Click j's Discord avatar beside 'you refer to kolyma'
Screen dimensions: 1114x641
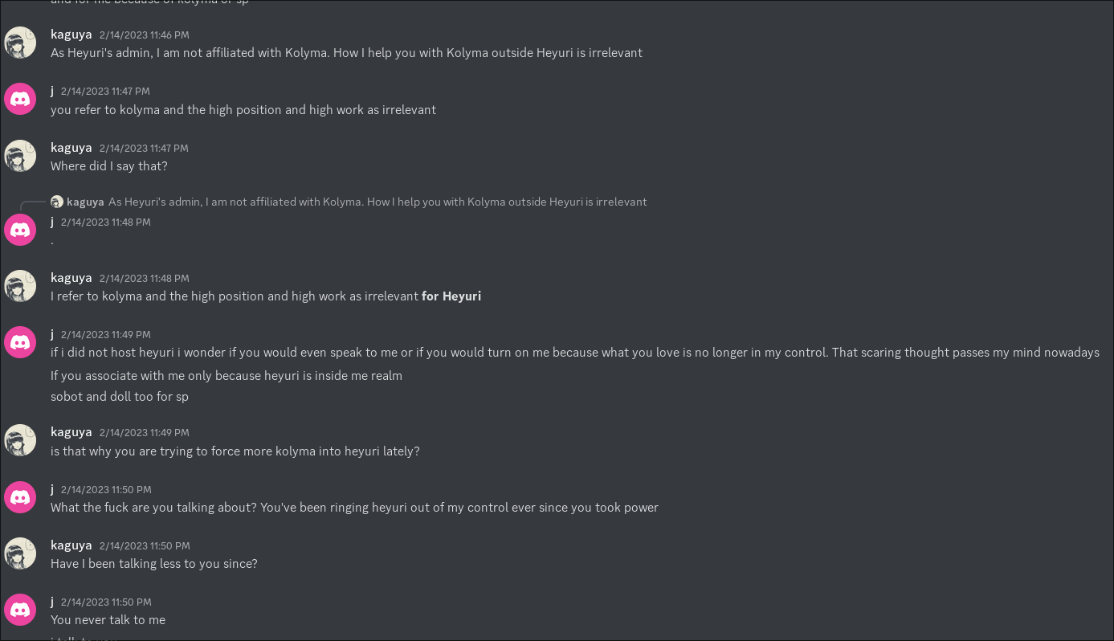(20, 100)
